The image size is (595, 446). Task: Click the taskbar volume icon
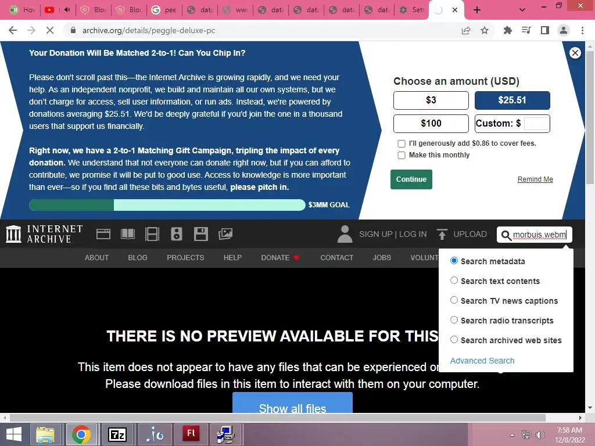[x=540, y=434]
